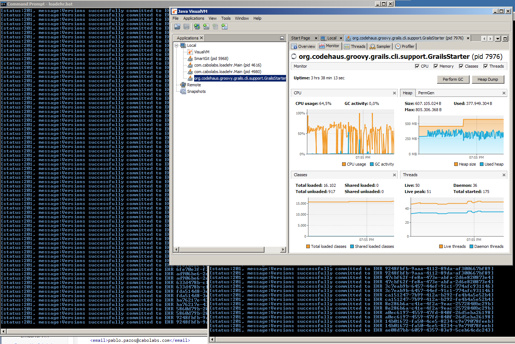Click the greyed Save Snapshot toolbar icon
The image size is (515, 344).
pos(186,27)
